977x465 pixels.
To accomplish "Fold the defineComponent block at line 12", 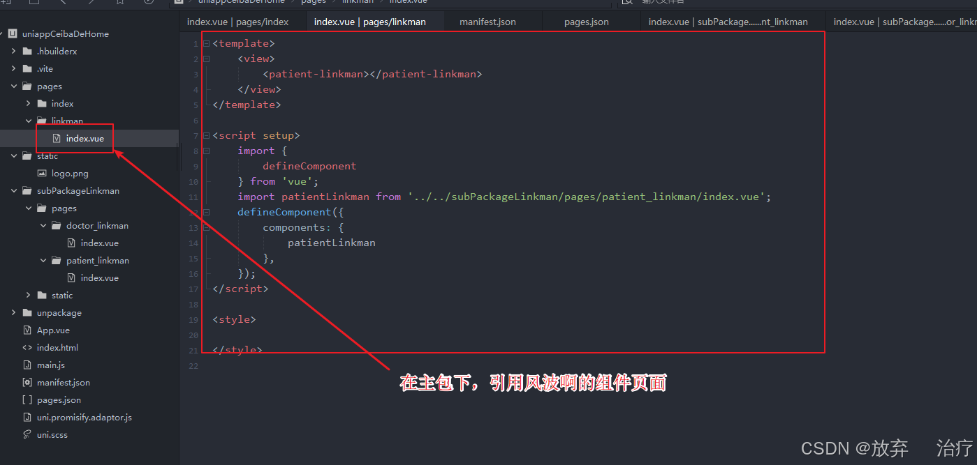I will tap(206, 212).
